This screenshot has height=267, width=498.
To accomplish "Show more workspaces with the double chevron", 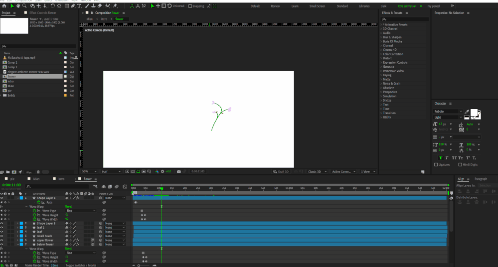I will [x=452, y=6].
